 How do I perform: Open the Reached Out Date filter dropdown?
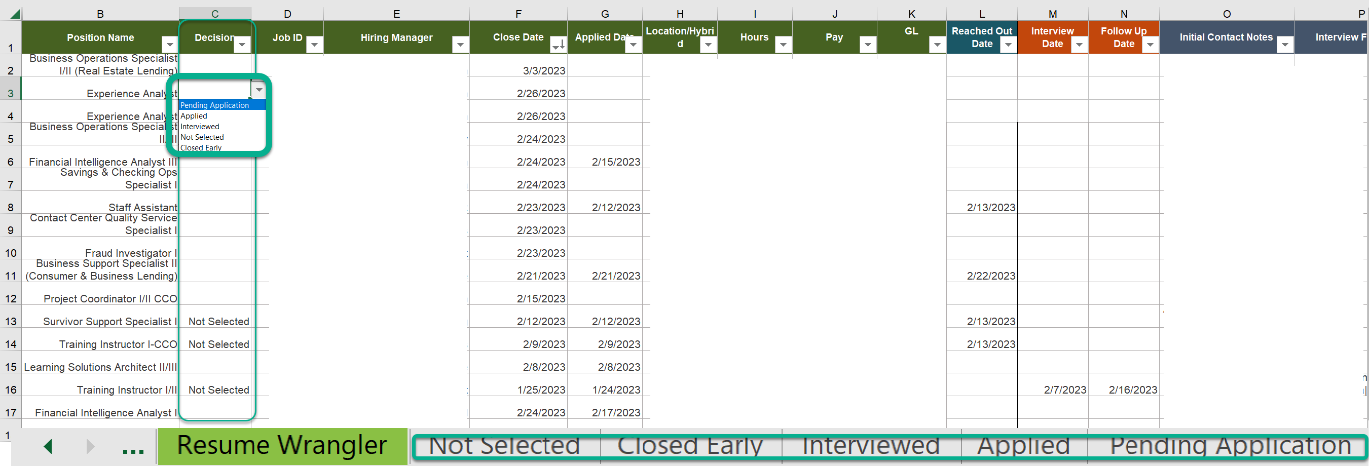click(1008, 45)
